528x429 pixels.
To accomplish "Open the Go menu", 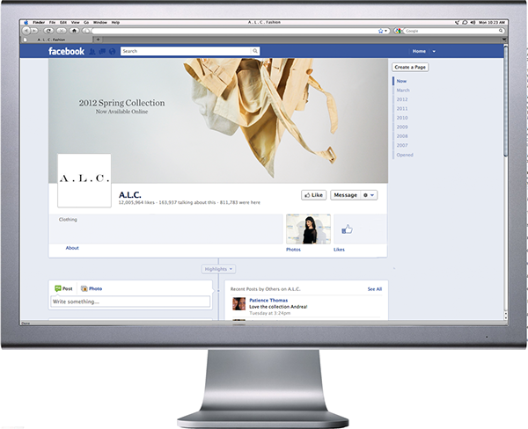I will pos(86,22).
